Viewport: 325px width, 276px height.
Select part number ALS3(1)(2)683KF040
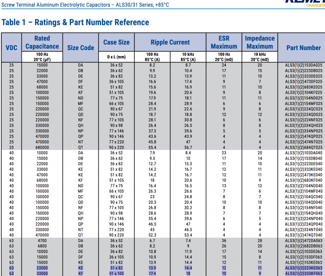(x=304, y=180)
